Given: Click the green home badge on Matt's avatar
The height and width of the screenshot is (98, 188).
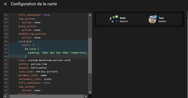Looking at the screenshot, I should (x=117, y=17).
